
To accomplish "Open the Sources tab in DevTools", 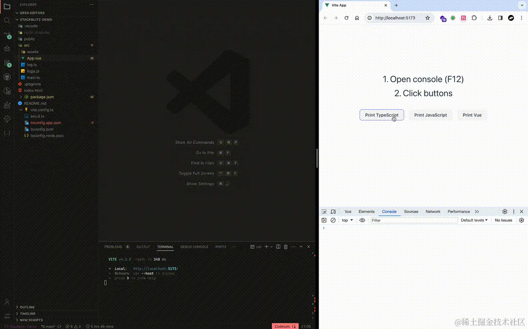I will tap(411, 212).
